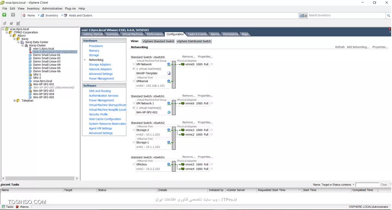Click the Home icon in the navigation bar
Viewport: 392px width, 210px height.
click(24, 15)
